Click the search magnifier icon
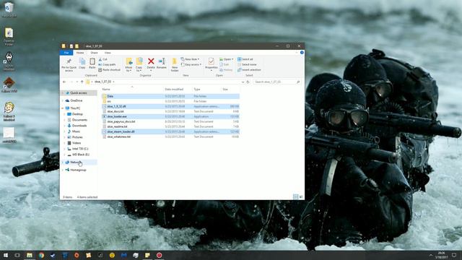 [298, 82]
